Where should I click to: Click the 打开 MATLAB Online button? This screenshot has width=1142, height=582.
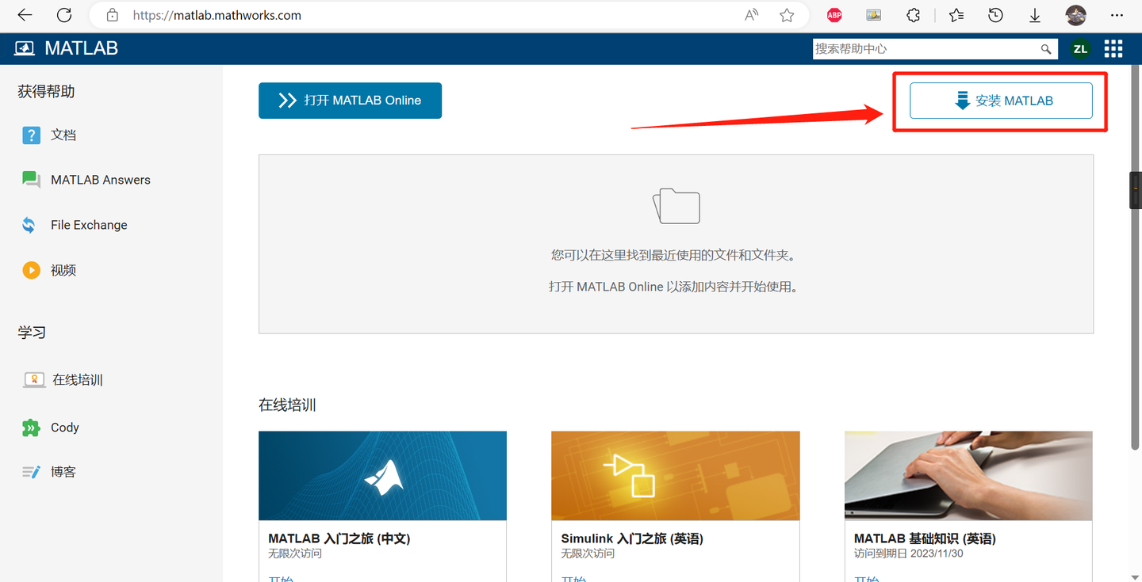[x=350, y=101]
